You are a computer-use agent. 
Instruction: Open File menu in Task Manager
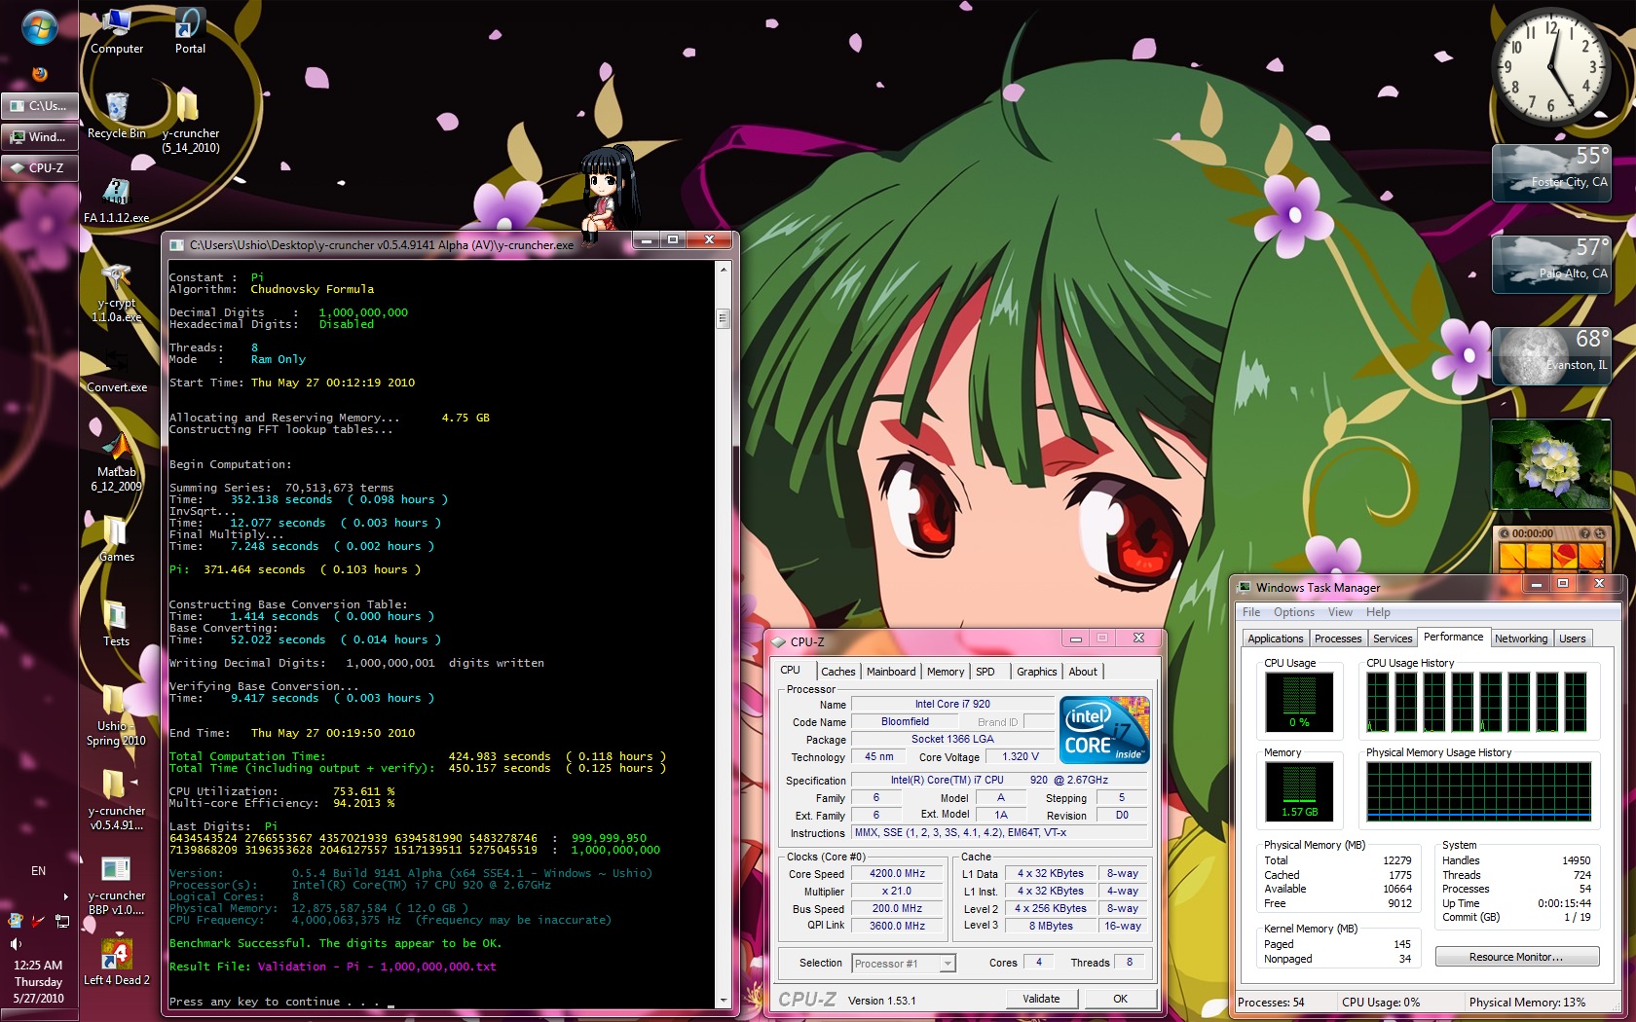point(1251,612)
